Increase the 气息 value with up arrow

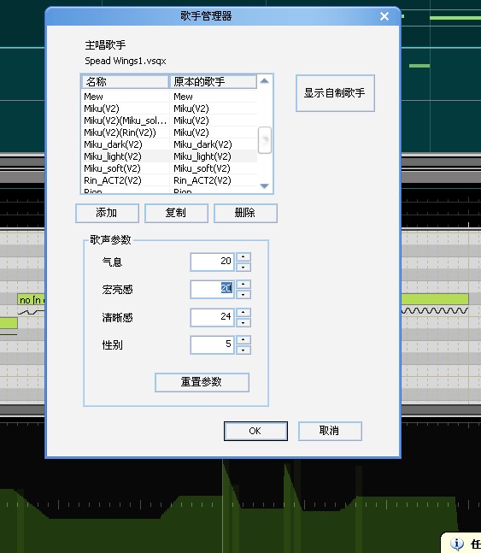click(243, 256)
